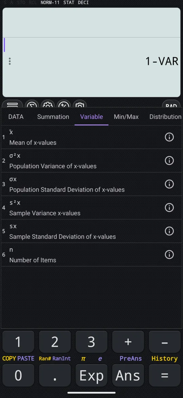Tap the Exp key

(91, 376)
